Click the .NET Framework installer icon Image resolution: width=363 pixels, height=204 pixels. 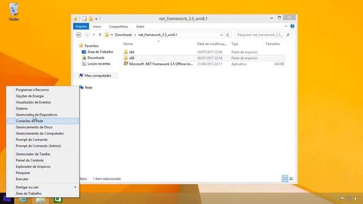pos(126,63)
